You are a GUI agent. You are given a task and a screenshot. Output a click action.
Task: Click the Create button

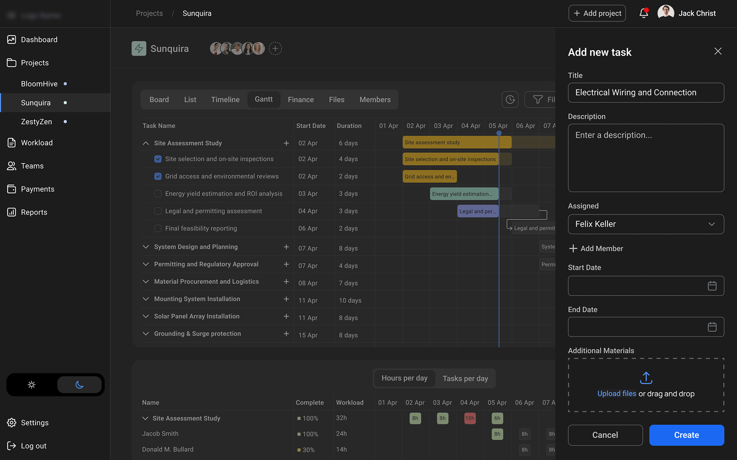(686, 435)
